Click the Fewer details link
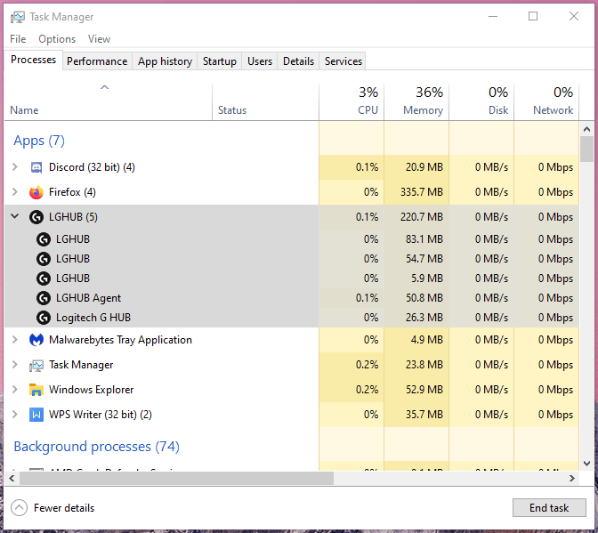 coord(64,508)
